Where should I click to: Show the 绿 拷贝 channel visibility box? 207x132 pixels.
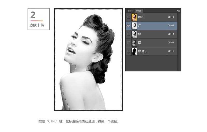click(129, 51)
